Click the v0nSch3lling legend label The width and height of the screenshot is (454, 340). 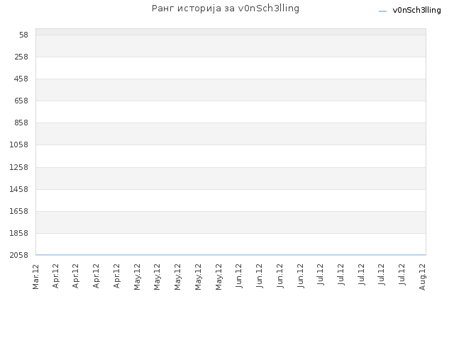click(416, 11)
